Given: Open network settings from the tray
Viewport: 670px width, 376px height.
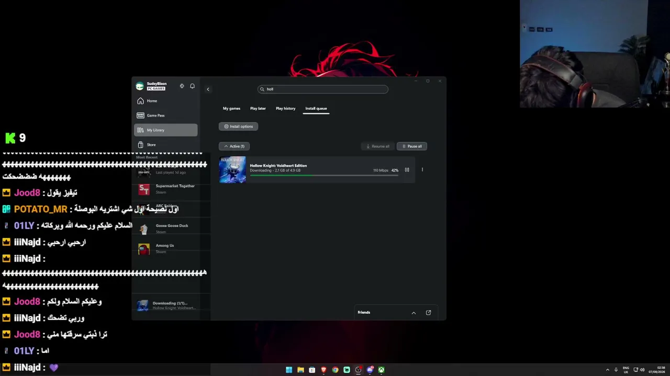Looking at the screenshot, I should [x=635, y=370].
